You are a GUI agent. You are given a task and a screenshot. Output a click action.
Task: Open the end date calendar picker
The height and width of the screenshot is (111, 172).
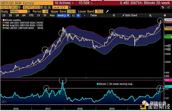pyautogui.click(x=42, y=7)
